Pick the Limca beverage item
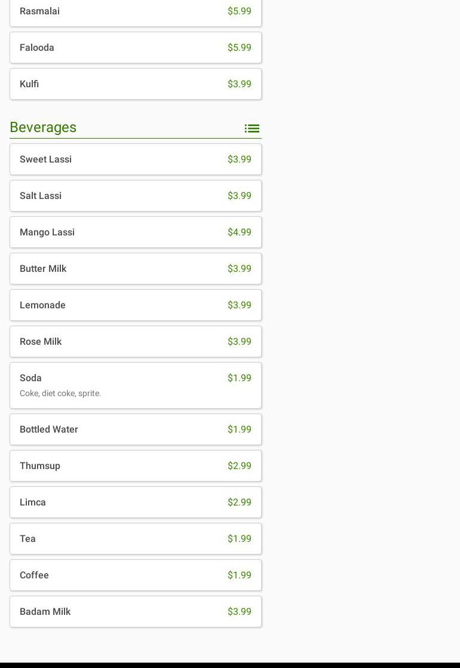The width and height of the screenshot is (460, 668). (x=136, y=502)
